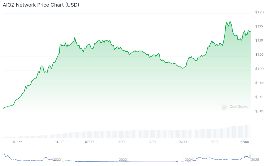Click the highest price peak on the chart line
This screenshot has height=166, width=267.
tap(230, 21)
